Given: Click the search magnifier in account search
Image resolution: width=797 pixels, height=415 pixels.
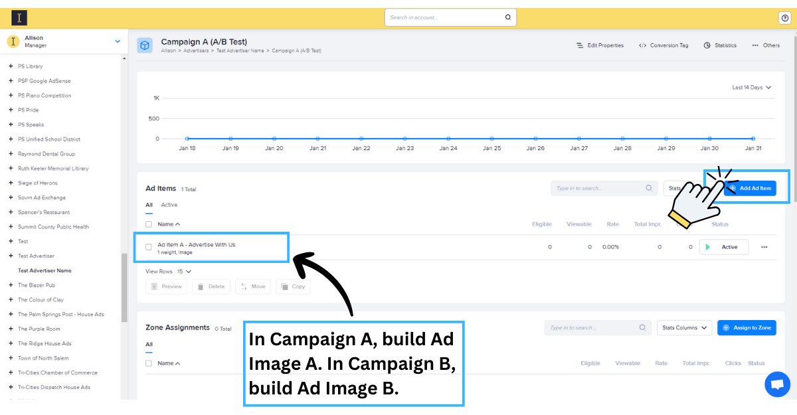Looking at the screenshot, I should click(x=508, y=17).
